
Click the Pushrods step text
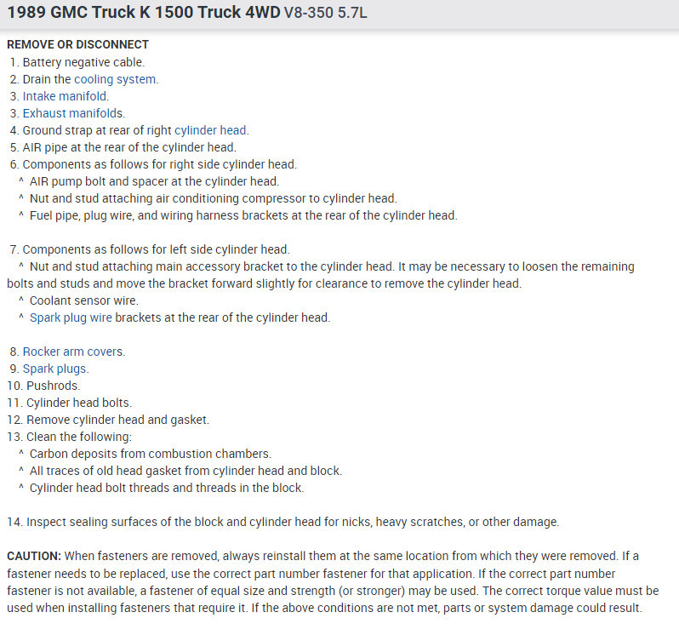pos(54,386)
